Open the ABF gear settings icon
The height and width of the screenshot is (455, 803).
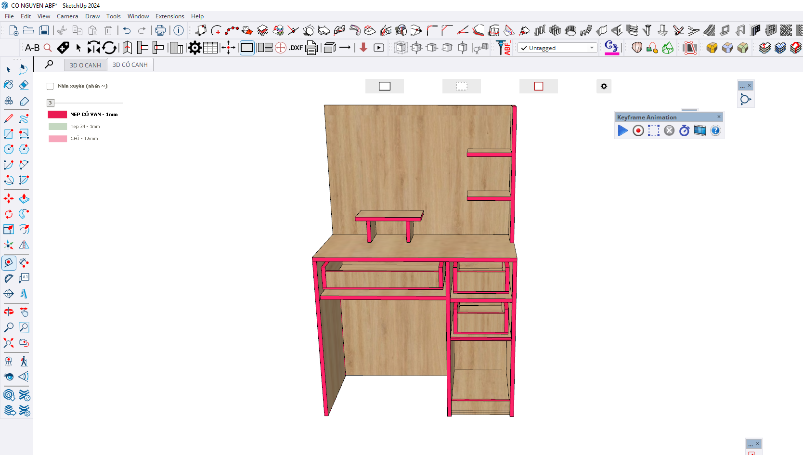click(x=194, y=48)
